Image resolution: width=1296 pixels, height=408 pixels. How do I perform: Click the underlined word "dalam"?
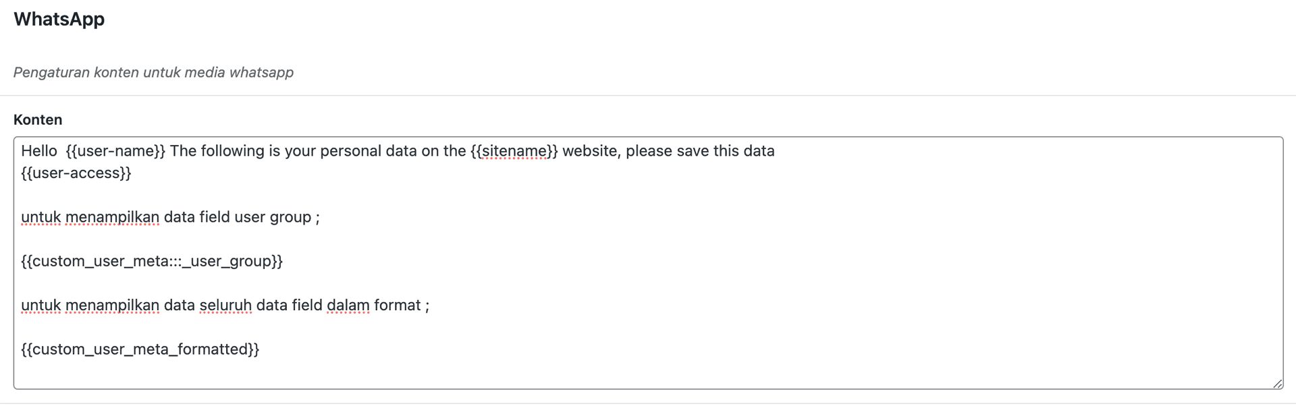348,305
